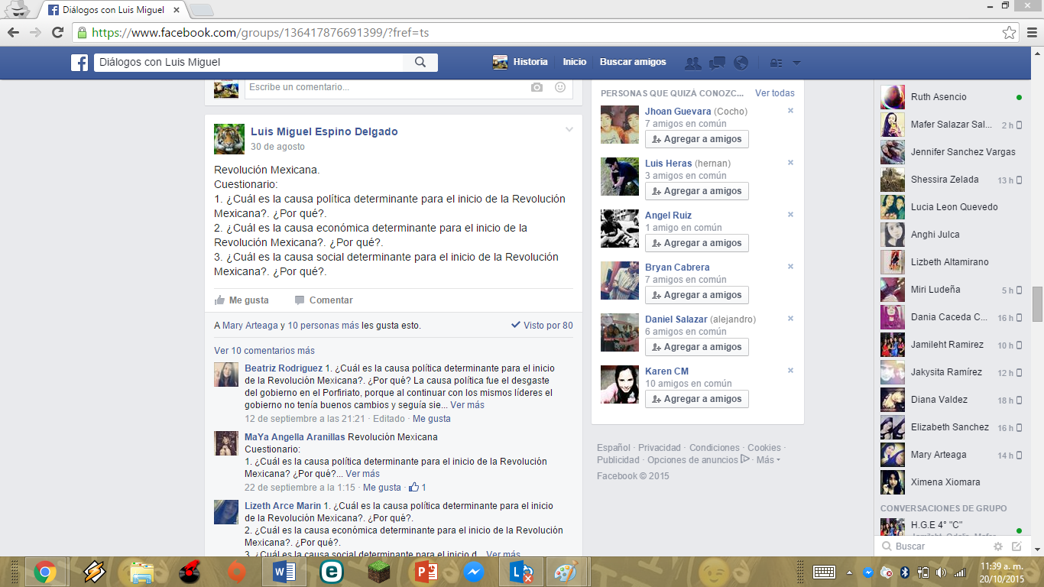Open the file explorer taskbar icon
The height and width of the screenshot is (587, 1044).
point(142,572)
